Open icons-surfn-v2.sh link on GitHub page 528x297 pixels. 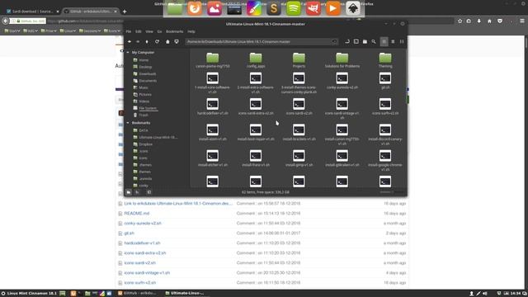pos(140,283)
